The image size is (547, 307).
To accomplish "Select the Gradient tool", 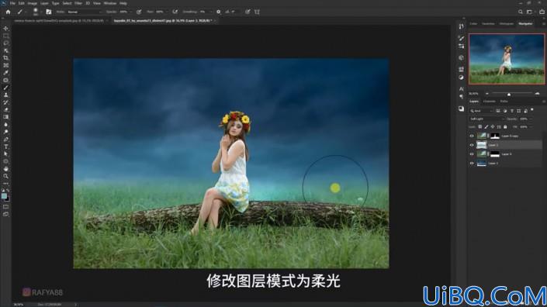I will [6, 117].
